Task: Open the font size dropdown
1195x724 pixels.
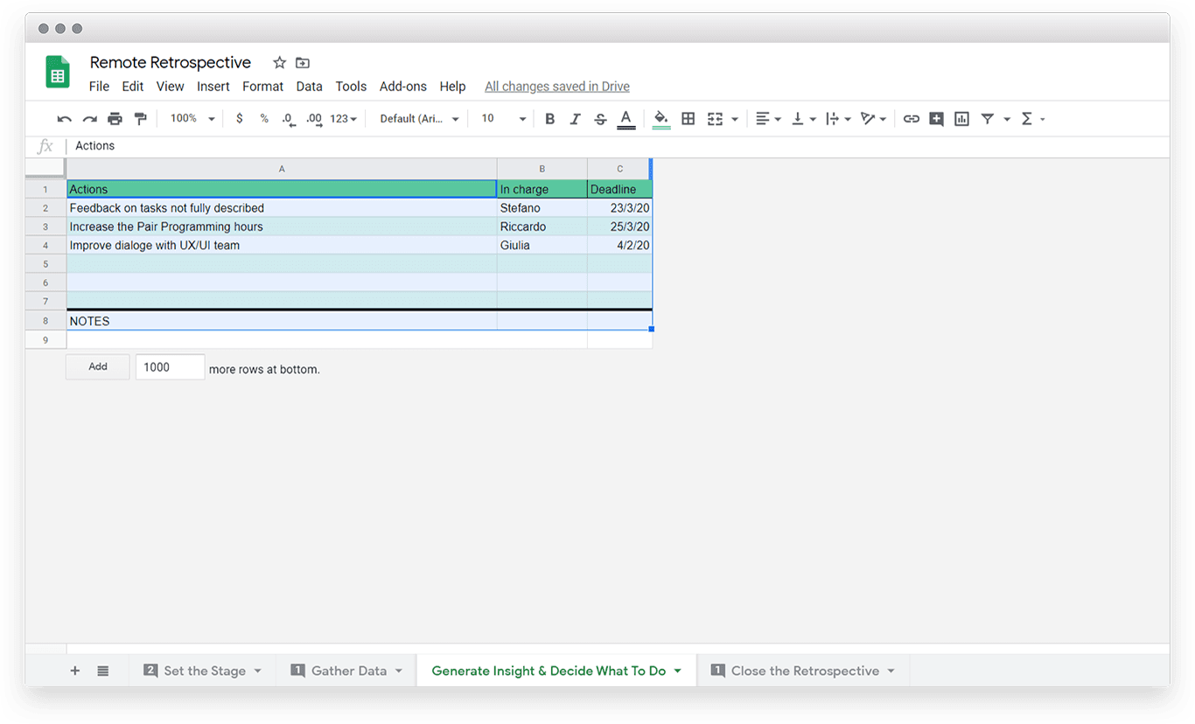Action: click(x=503, y=119)
